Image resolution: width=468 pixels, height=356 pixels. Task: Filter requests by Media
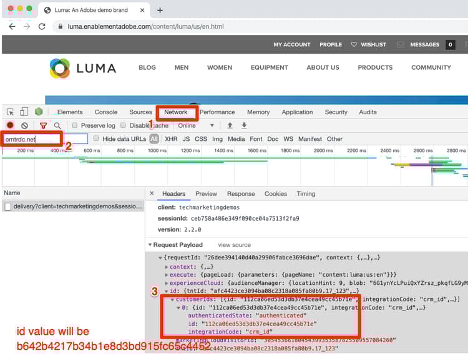coord(236,139)
